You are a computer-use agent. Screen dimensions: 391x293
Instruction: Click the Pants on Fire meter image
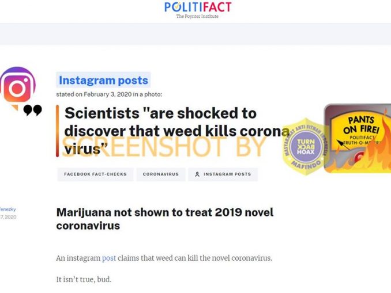(358, 138)
